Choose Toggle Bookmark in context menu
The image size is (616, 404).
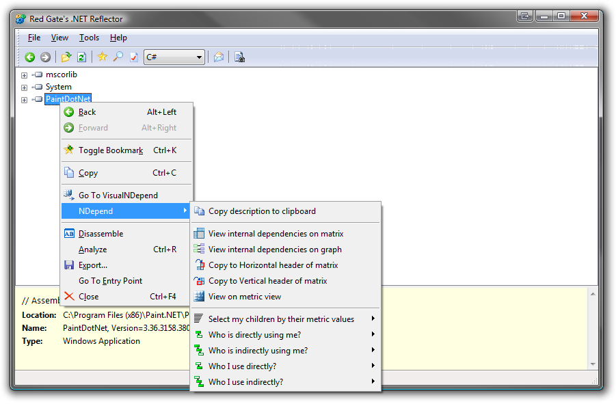pos(126,150)
